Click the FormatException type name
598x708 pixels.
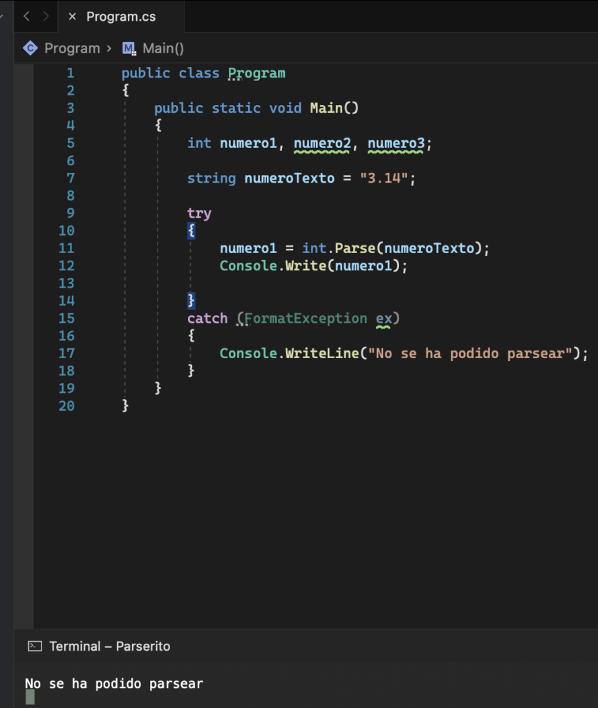pyautogui.click(x=306, y=318)
